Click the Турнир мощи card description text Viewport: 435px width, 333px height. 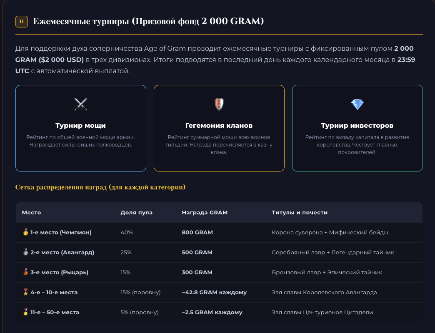[81, 141]
